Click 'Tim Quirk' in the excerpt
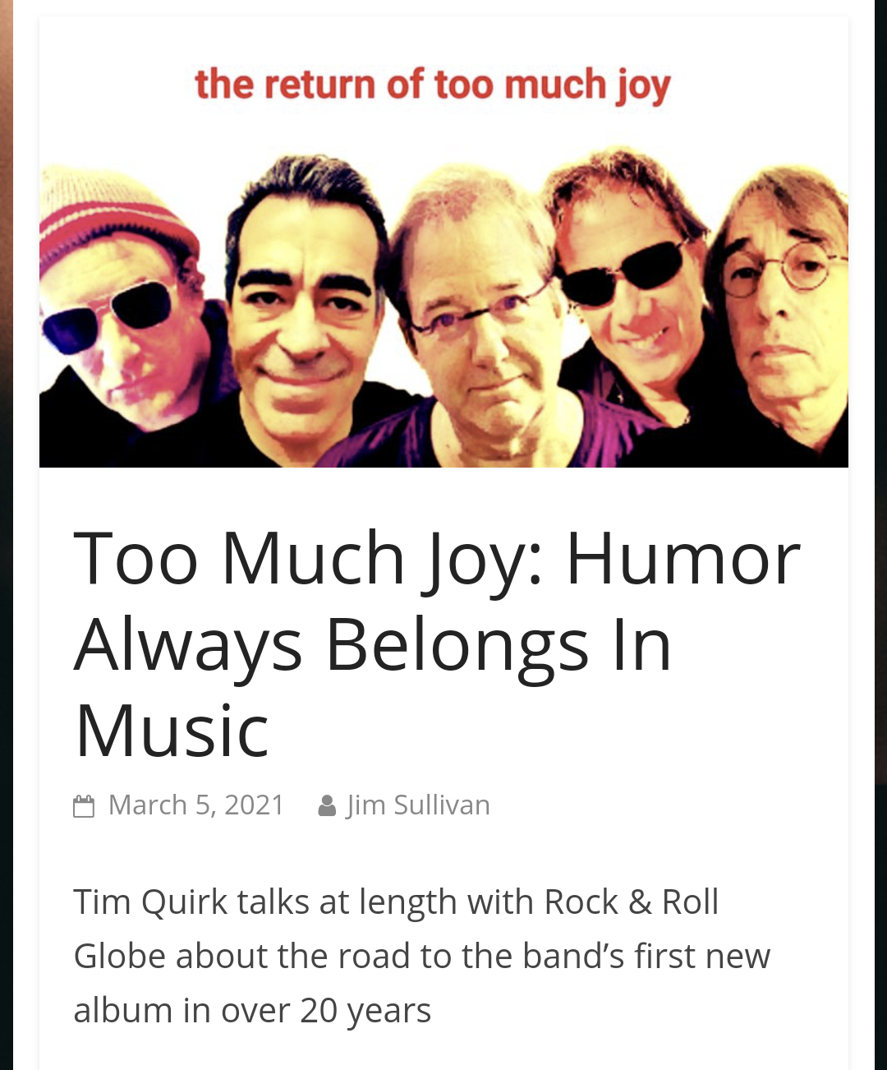 point(149,902)
